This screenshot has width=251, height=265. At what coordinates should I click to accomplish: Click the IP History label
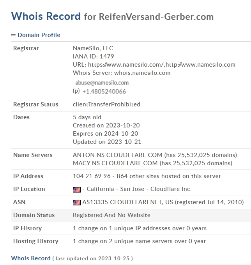click(x=27, y=228)
